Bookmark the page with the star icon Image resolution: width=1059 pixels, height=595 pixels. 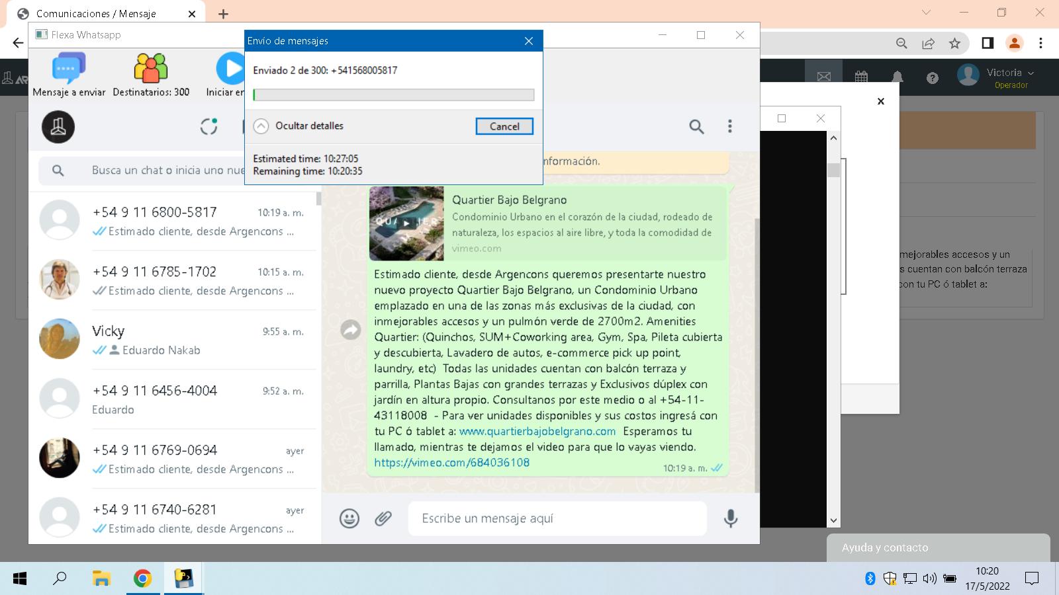point(954,43)
